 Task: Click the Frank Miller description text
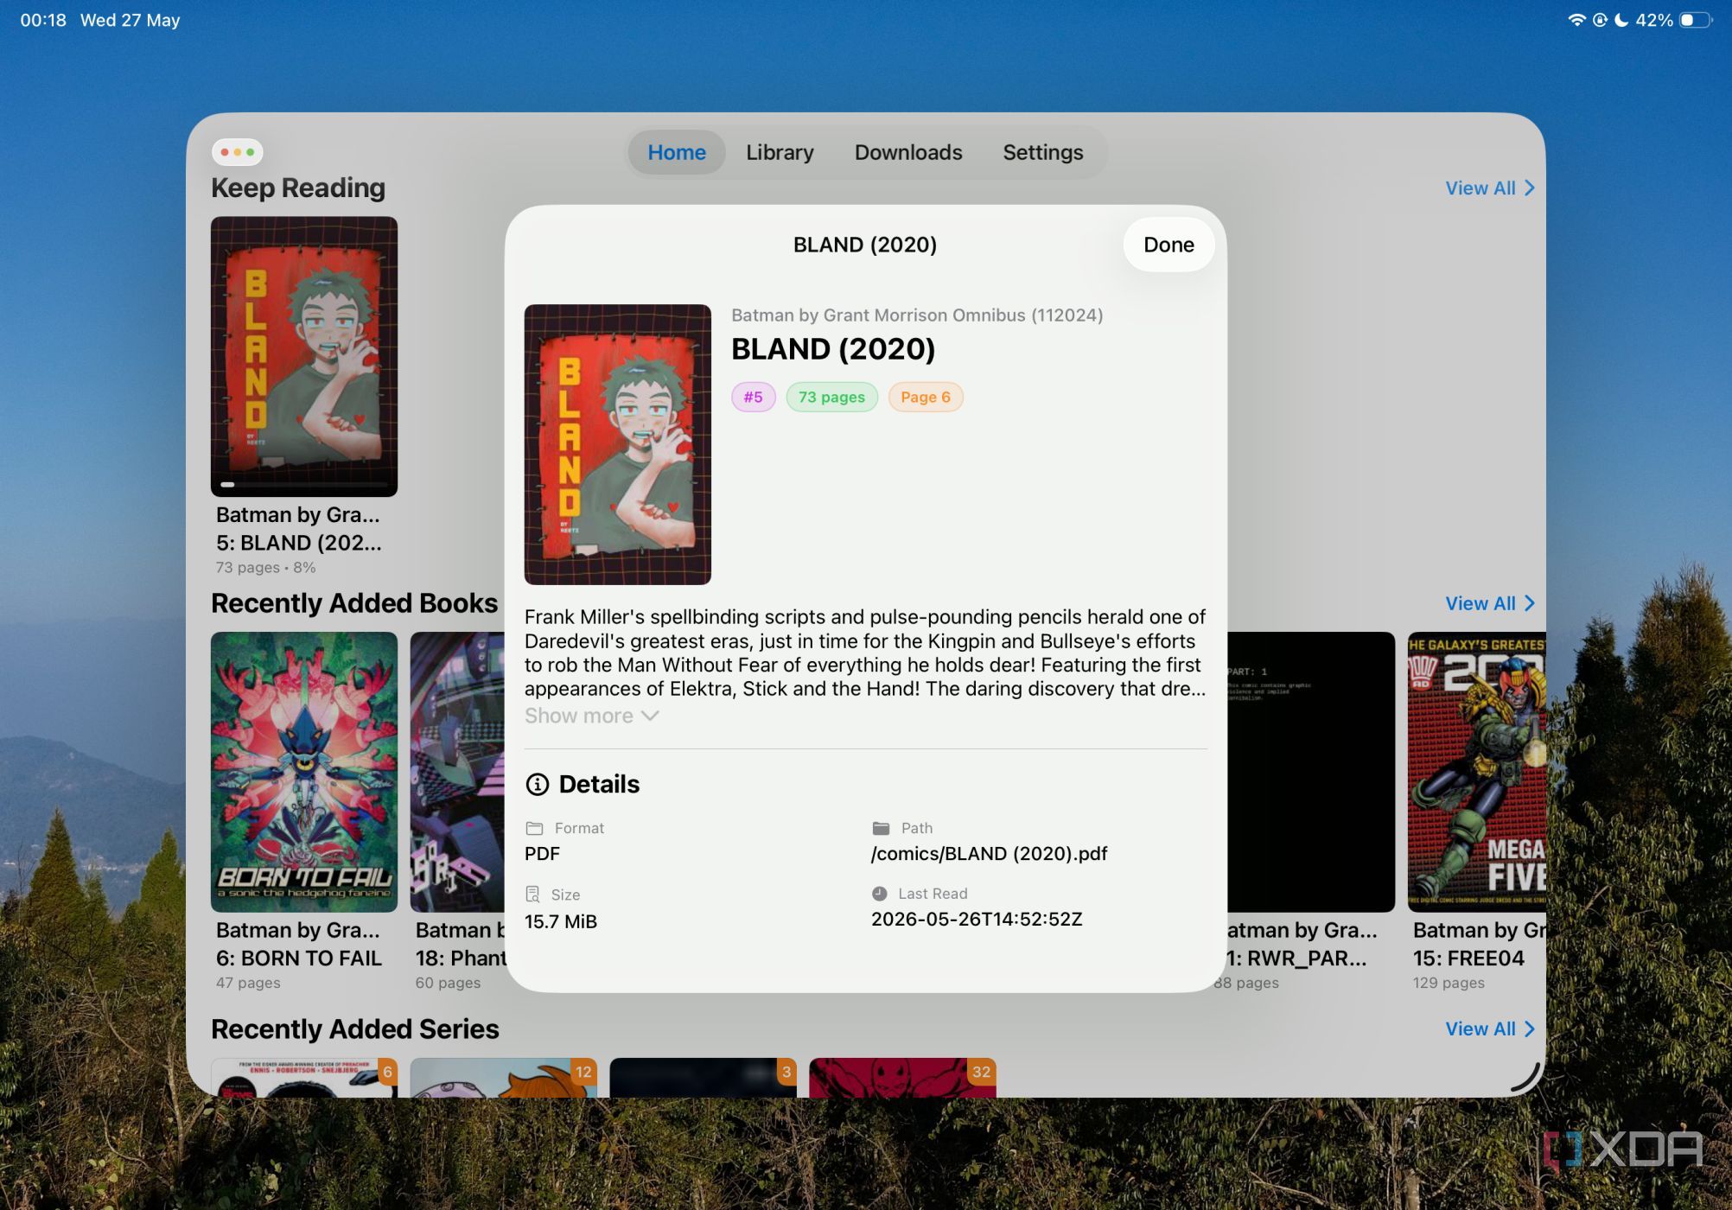click(x=865, y=653)
